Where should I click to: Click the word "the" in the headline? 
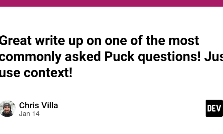click(x=155, y=41)
